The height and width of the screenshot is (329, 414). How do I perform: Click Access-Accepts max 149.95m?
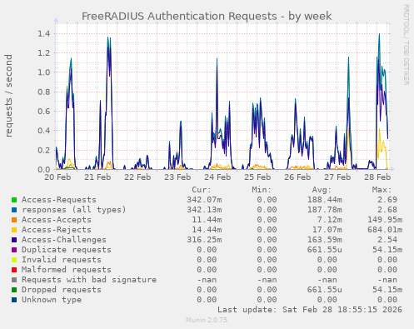pos(385,220)
